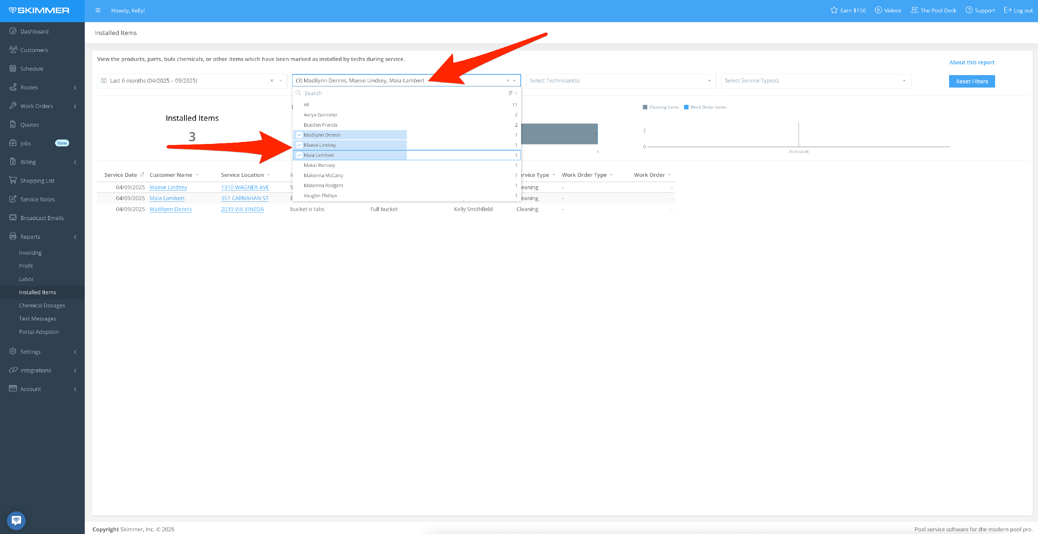Click the Earn $150 star icon
The width and height of the screenshot is (1038, 534).
click(834, 10)
